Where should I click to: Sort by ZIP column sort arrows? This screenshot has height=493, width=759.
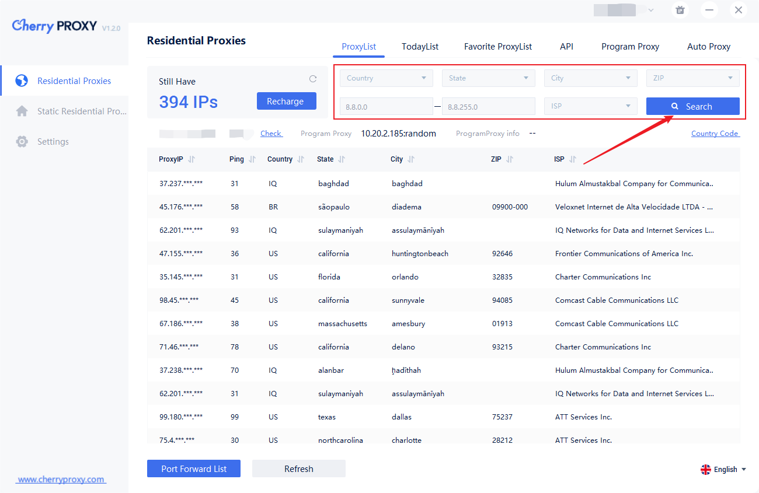510,159
